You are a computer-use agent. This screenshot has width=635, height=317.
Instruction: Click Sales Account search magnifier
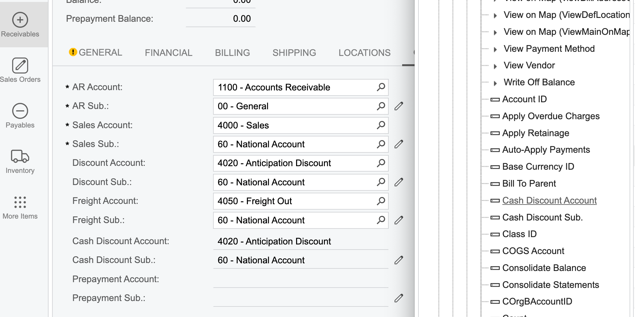tap(381, 125)
